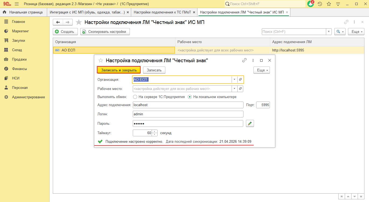The width and height of the screenshot is (369, 202).
Task: Focus the Логин field
Action: point(188,114)
